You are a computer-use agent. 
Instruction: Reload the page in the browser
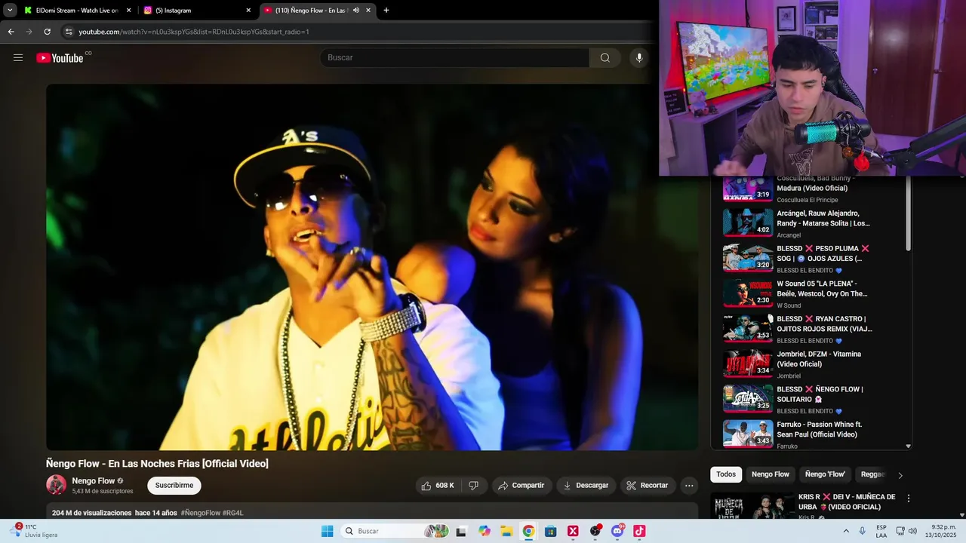coord(47,32)
